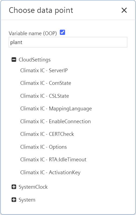136x215 pixels.
Task: Choose Climatix IC - ActivationKey
Action: tap(50, 173)
